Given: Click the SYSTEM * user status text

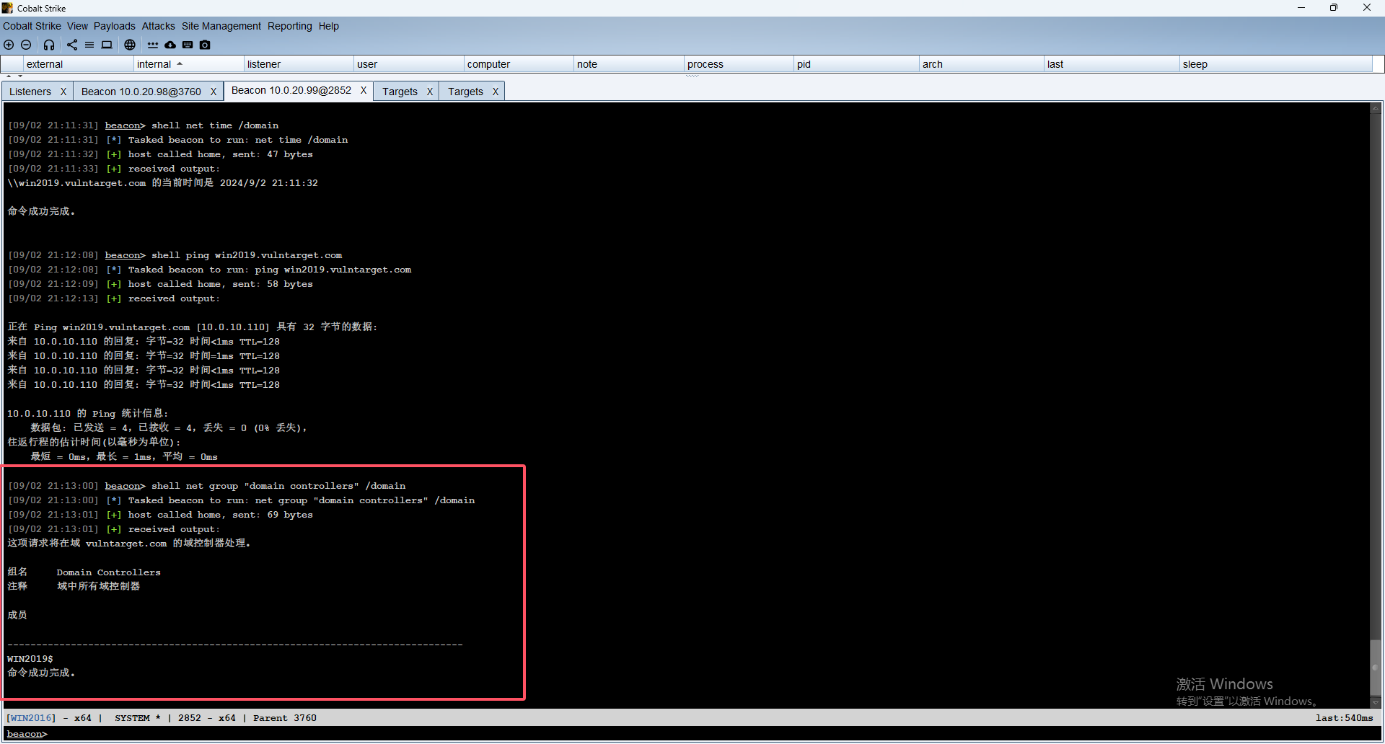Looking at the screenshot, I should click(138, 718).
